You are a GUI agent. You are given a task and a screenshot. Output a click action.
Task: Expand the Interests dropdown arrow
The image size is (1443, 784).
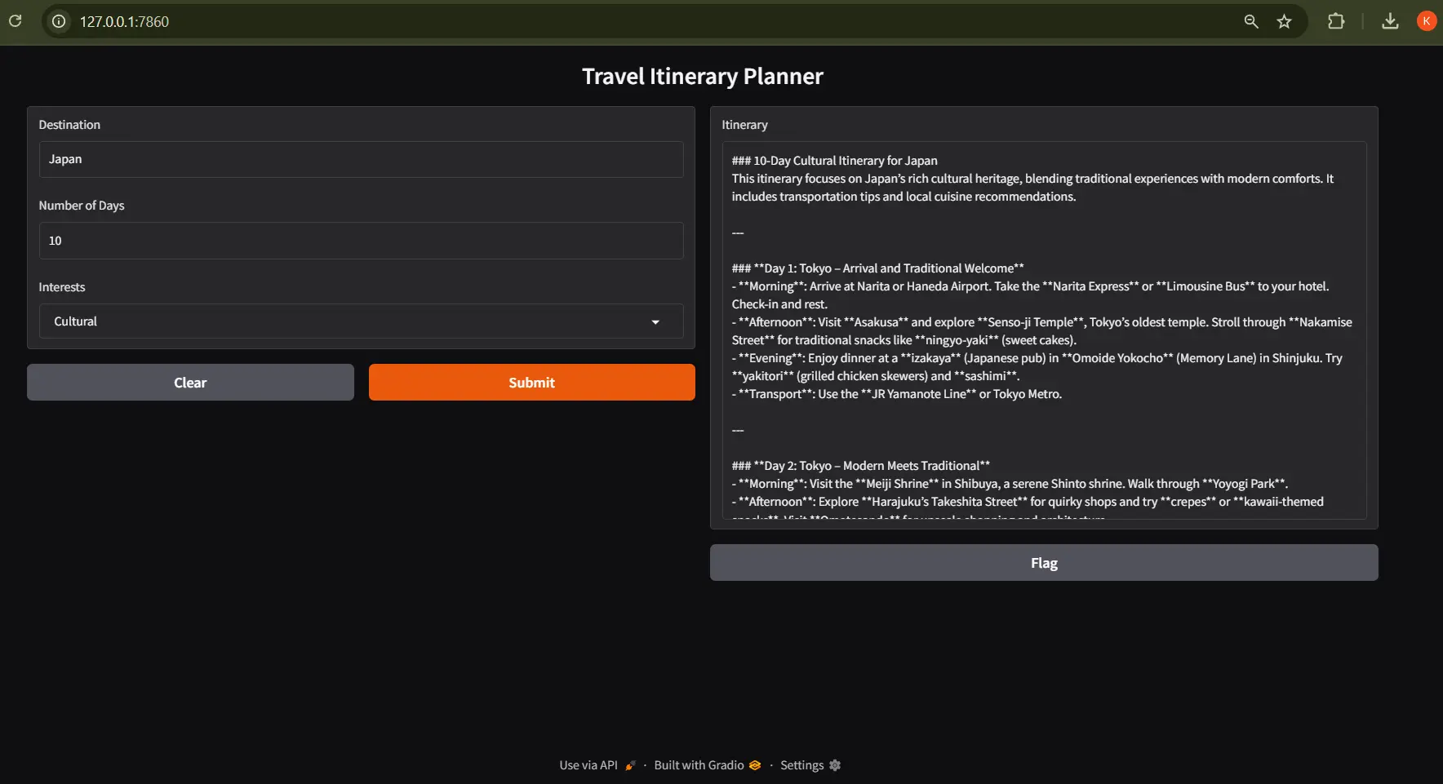655,322
